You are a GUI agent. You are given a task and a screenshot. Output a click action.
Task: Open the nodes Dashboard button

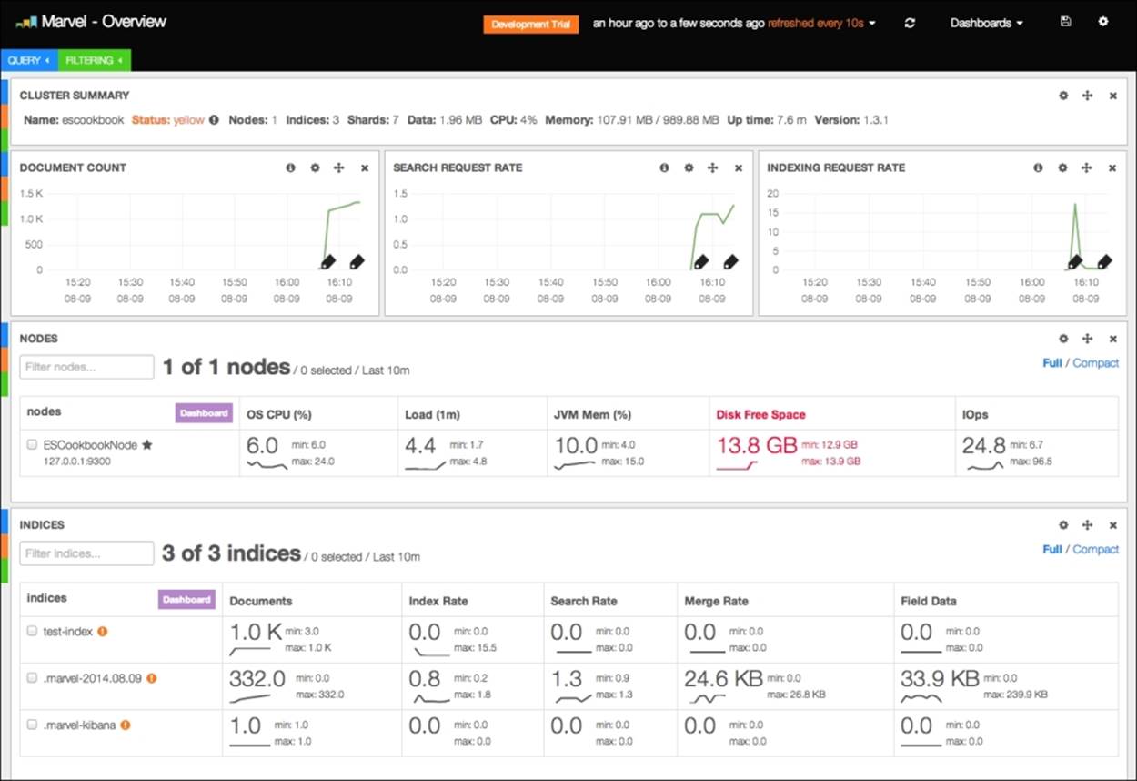[x=204, y=413]
